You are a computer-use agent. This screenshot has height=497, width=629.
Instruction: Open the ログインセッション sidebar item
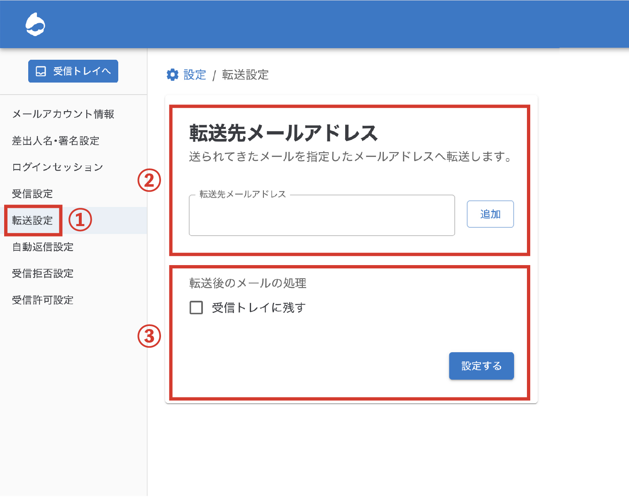click(58, 167)
